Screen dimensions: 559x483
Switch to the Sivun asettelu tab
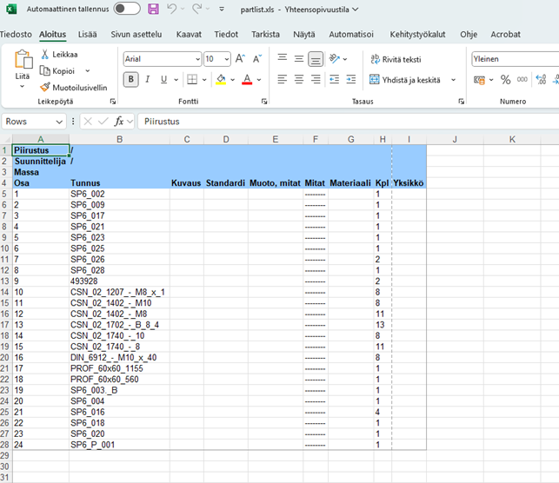click(136, 34)
